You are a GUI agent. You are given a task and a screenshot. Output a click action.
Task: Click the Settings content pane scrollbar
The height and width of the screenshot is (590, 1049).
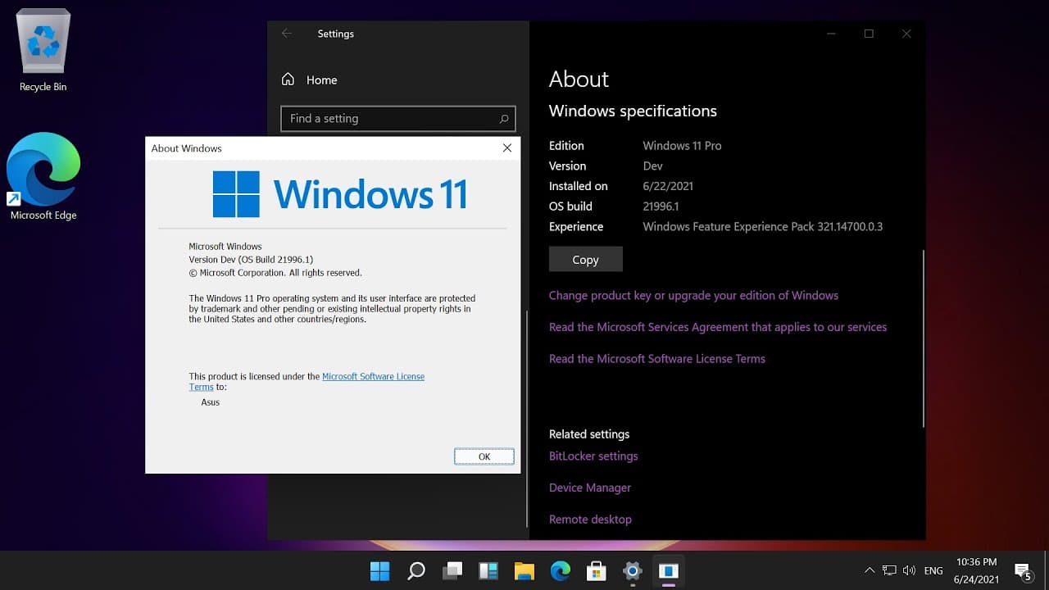pyautogui.click(x=924, y=338)
